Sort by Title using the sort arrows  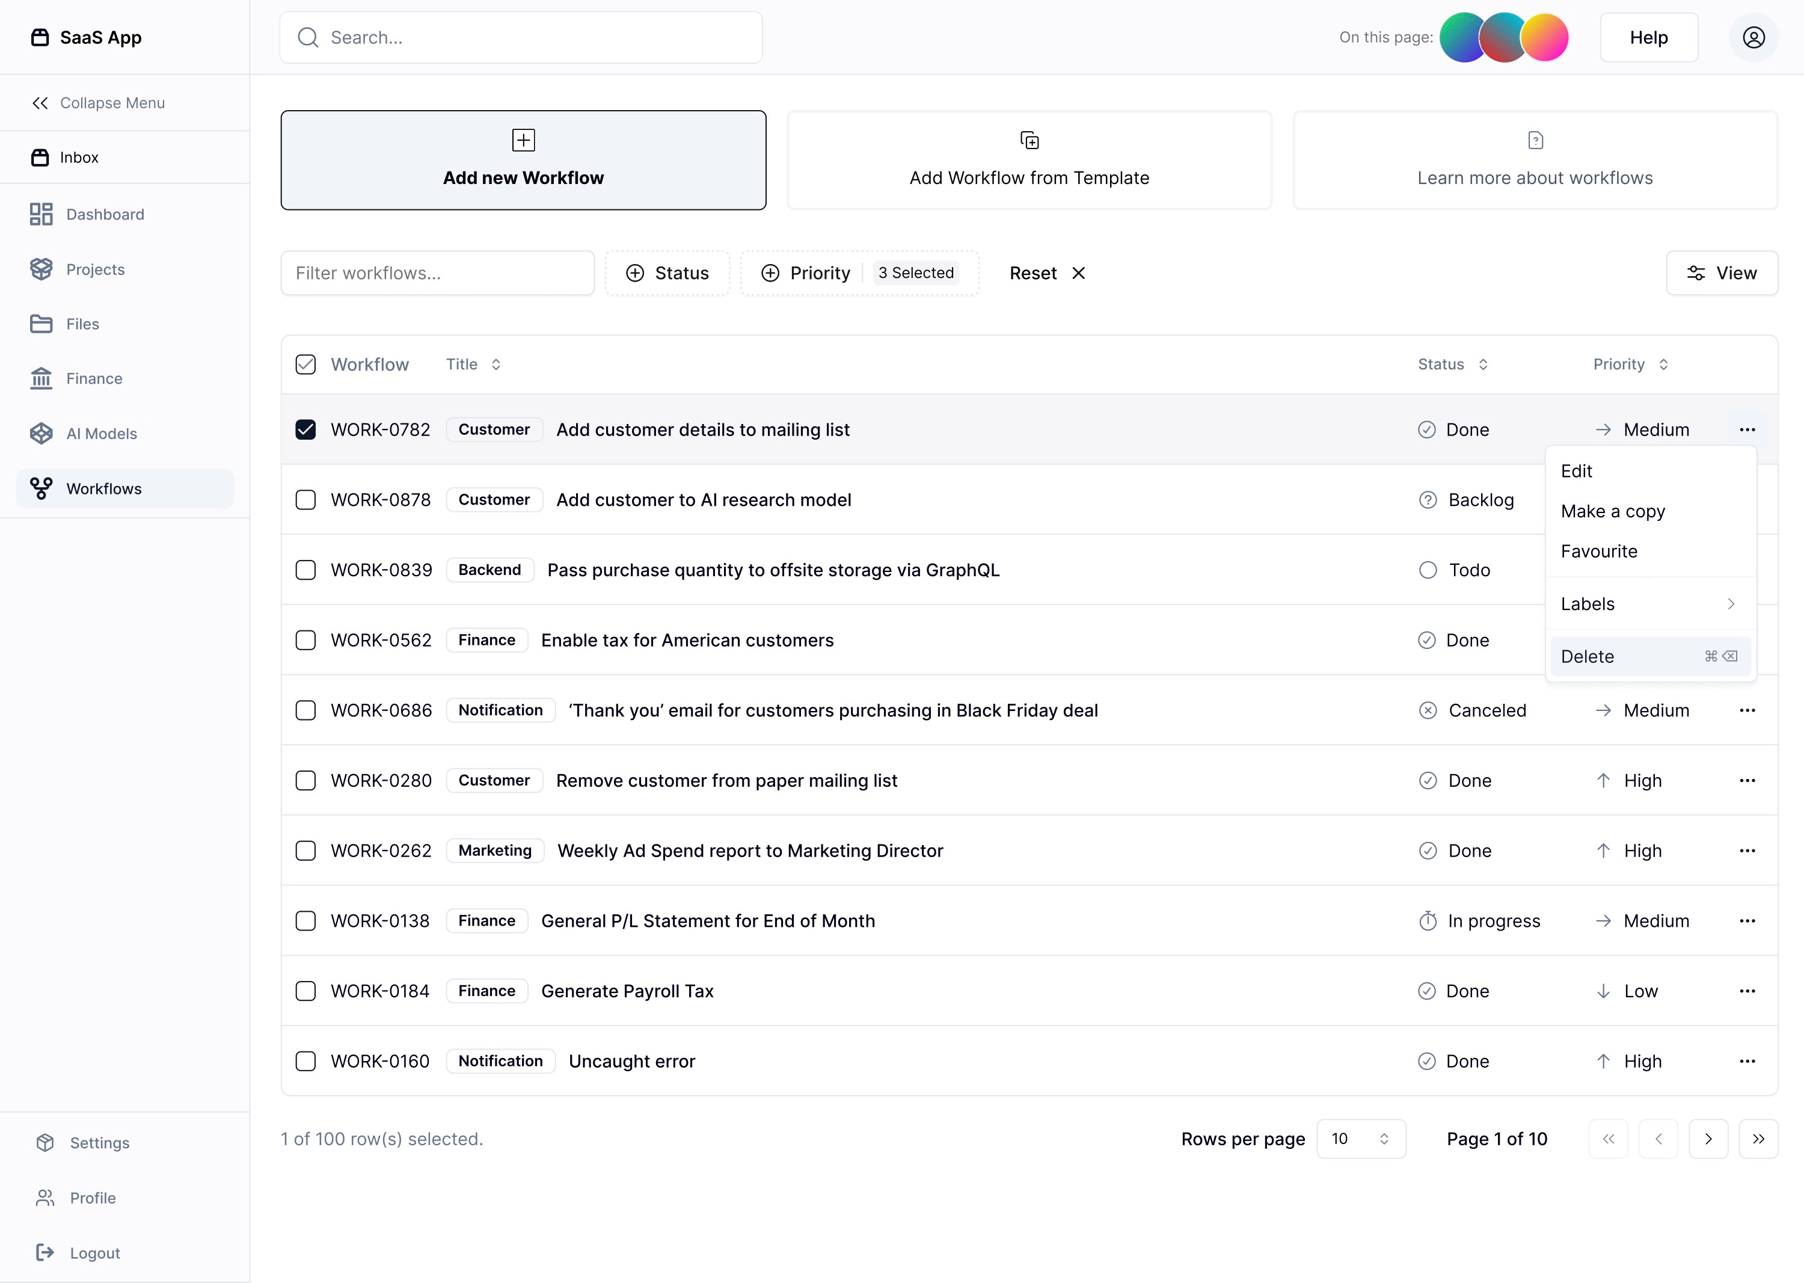496,364
